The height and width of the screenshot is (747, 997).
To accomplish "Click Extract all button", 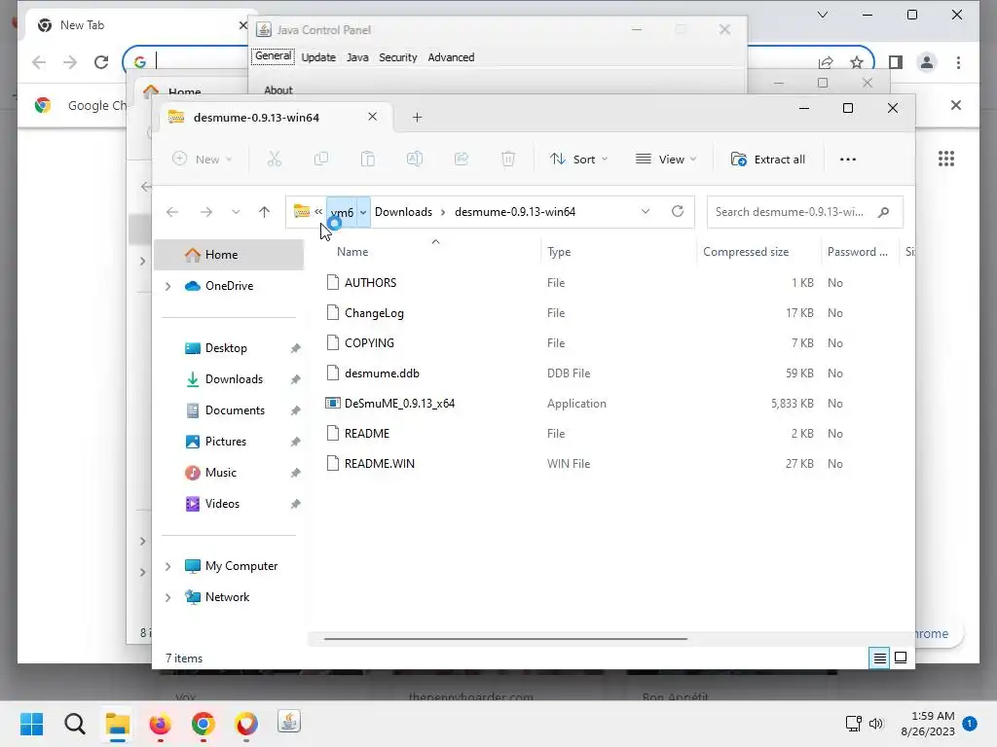I will (768, 160).
